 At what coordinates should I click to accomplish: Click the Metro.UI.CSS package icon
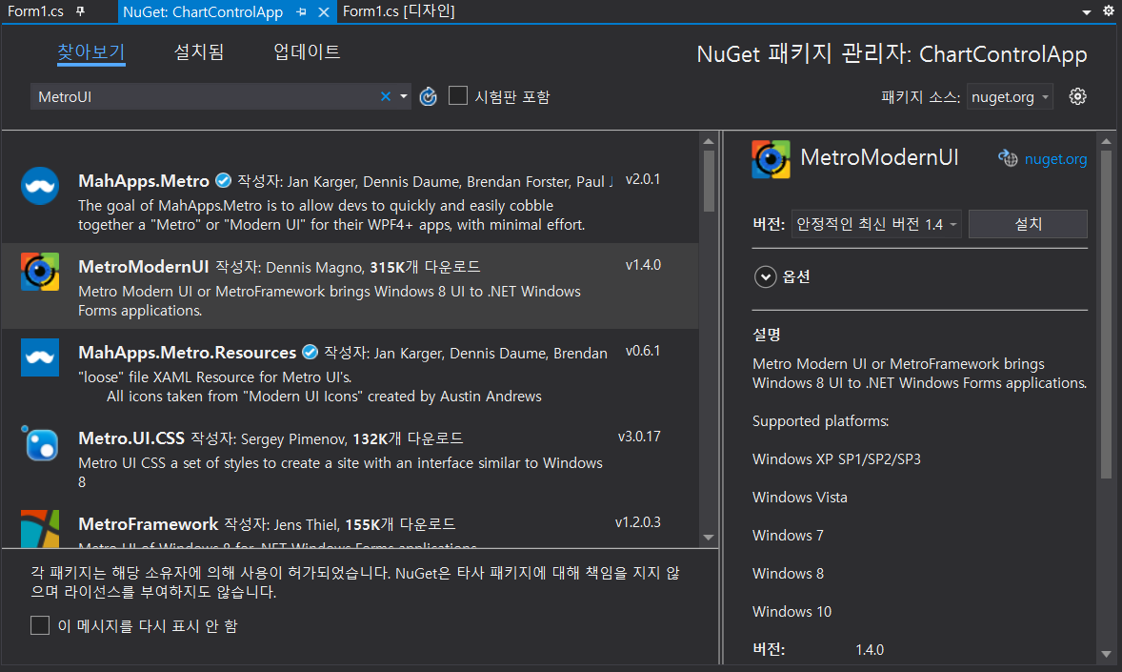40,443
